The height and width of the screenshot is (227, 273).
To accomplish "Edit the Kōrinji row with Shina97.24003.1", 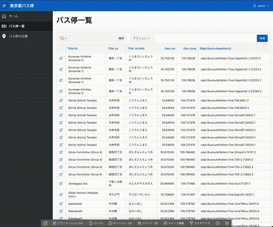I will pyautogui.click(x=61, y=130).
